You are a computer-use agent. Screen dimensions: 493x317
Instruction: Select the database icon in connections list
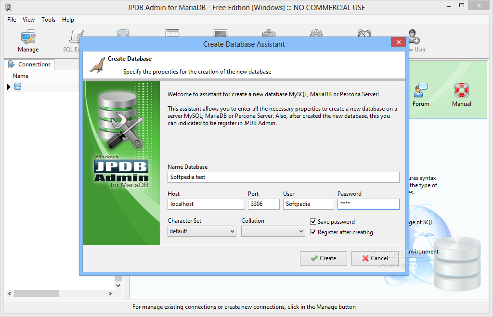18,87
